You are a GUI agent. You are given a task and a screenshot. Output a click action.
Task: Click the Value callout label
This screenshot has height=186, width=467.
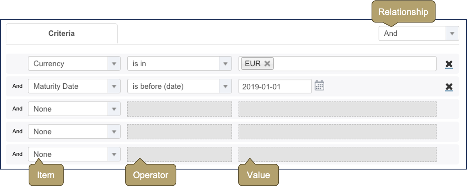[258, 175]
